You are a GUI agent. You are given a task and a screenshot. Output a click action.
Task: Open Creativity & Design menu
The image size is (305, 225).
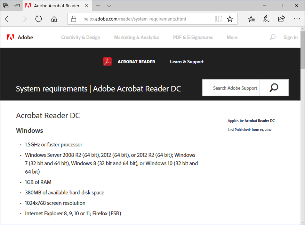click(81, 37)
